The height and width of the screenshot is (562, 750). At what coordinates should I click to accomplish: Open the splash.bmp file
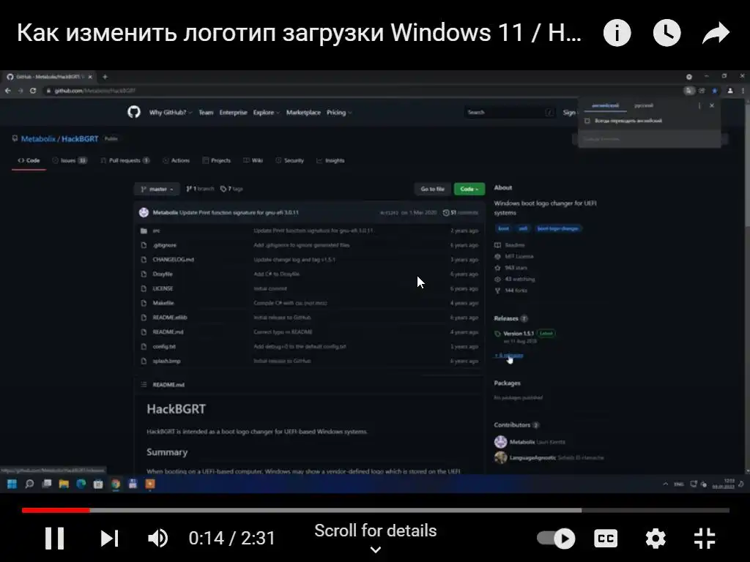(x=166, y=361)
